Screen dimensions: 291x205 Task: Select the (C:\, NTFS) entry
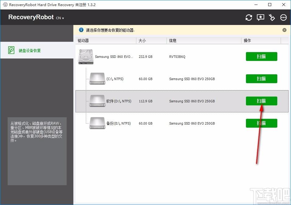pyautogui.click(x=115, y=79)
